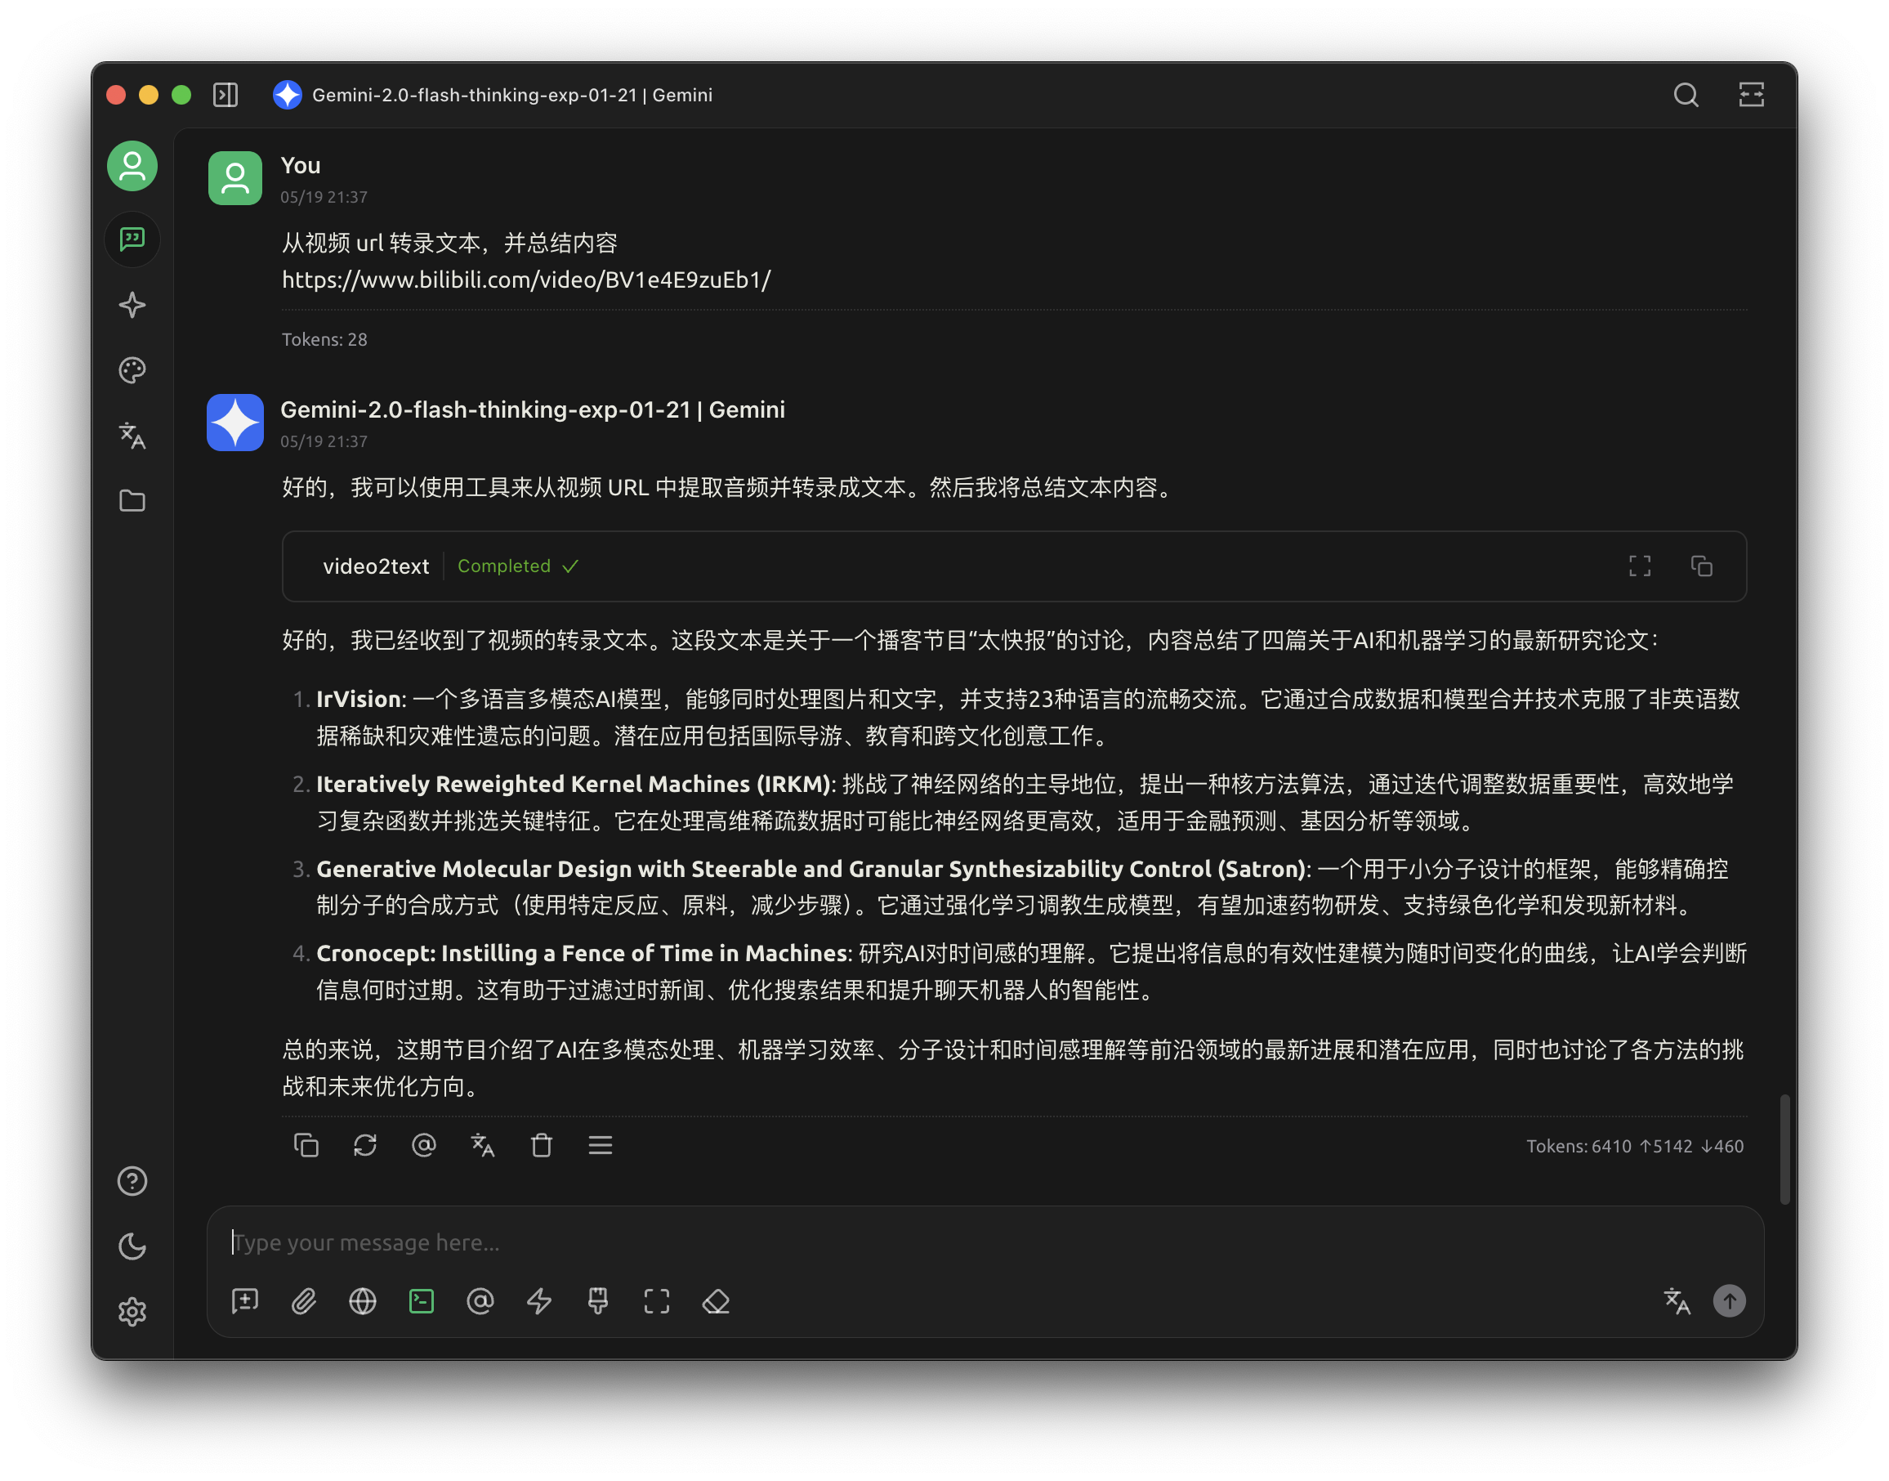This screenshot has height=1481, width=1889.
Task: Translate the Gemini response message
Action: pyautogui.click(x=482, y=1145)
